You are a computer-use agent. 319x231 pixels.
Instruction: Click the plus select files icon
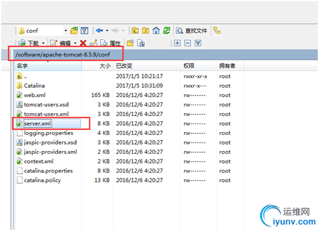(x=177, y=43)
